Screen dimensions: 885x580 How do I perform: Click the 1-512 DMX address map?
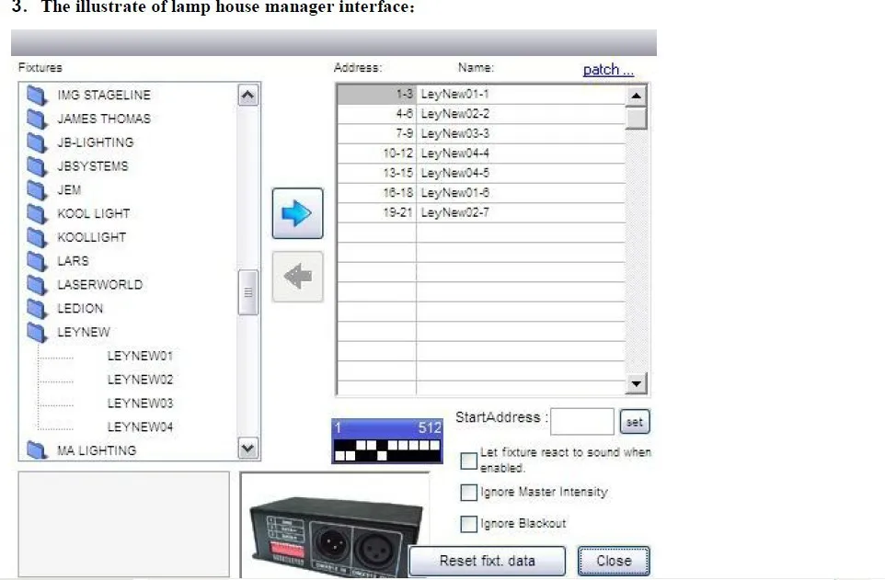(x=387, y=440)
